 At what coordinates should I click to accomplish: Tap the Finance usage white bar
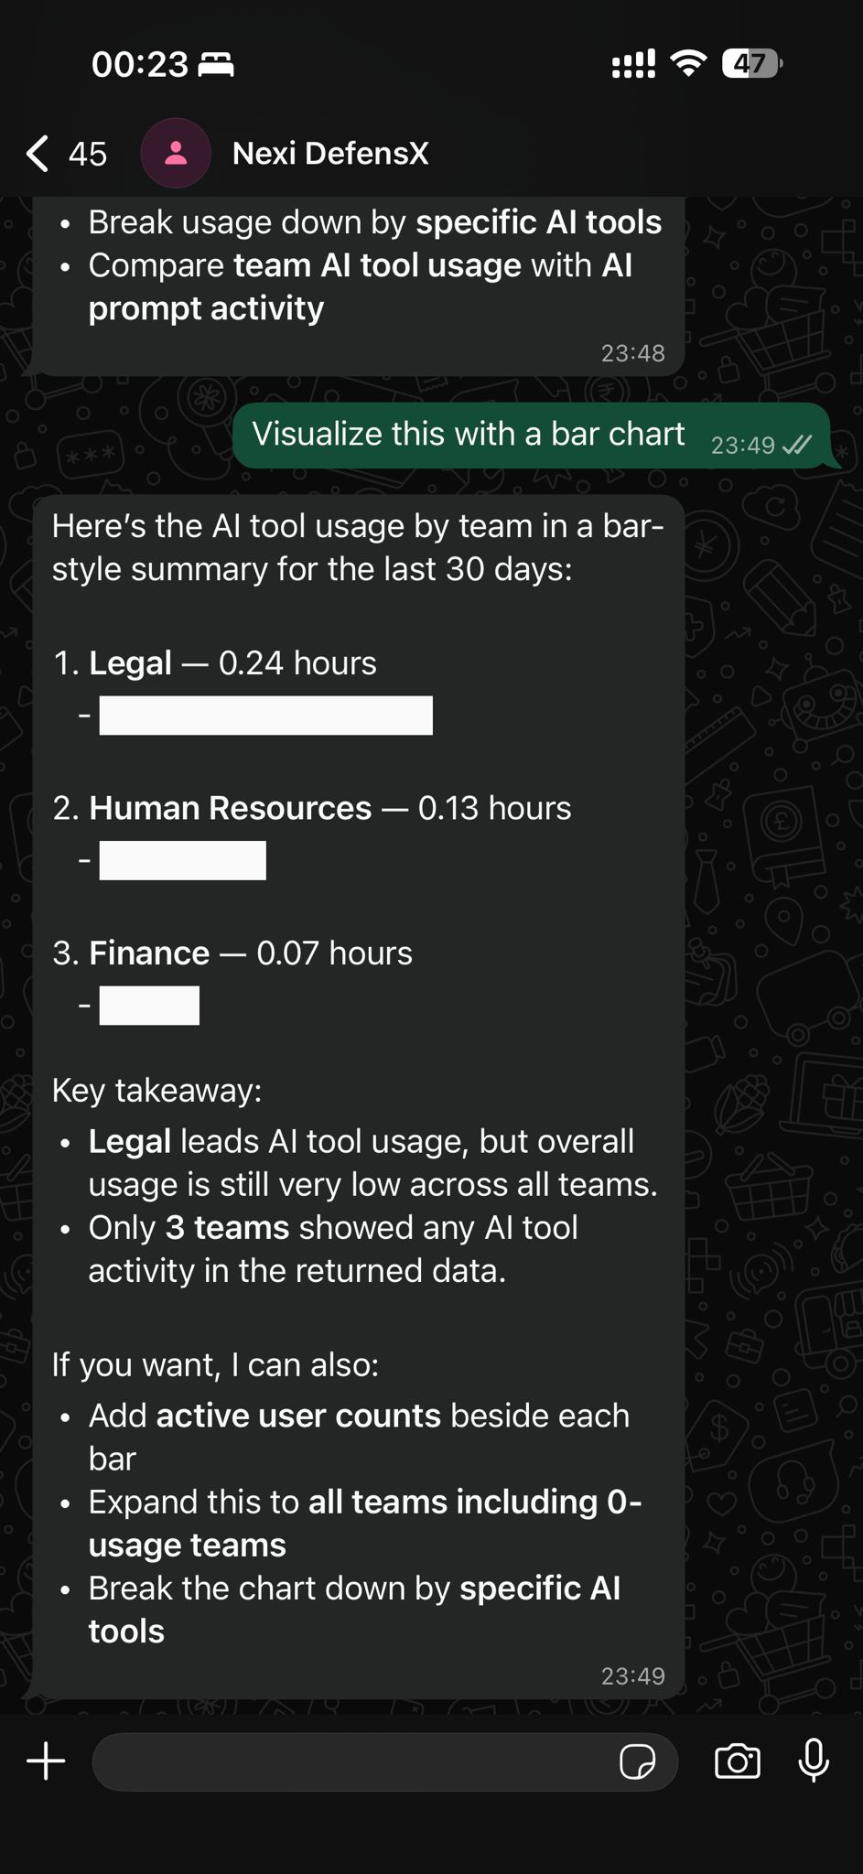(x=149, y=1006)
